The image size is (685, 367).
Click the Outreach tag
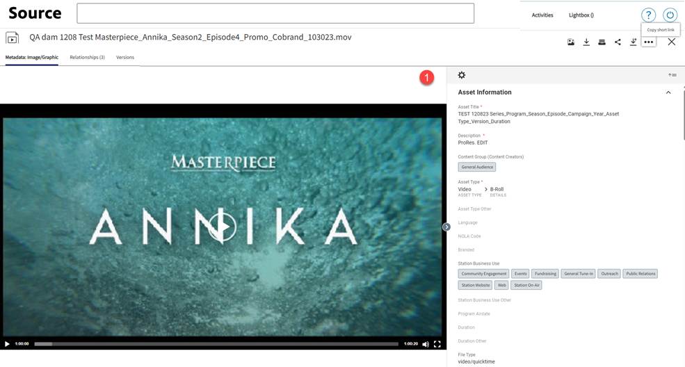point(609,274)
